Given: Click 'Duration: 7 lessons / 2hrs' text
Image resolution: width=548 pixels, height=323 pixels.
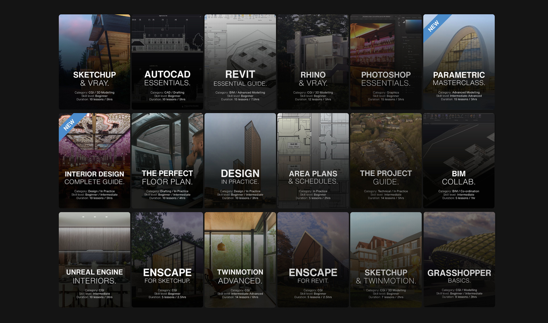Looking at the screenshot, I should (385, 297).
